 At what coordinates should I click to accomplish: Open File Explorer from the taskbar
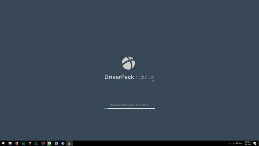(x=10, y=143)
